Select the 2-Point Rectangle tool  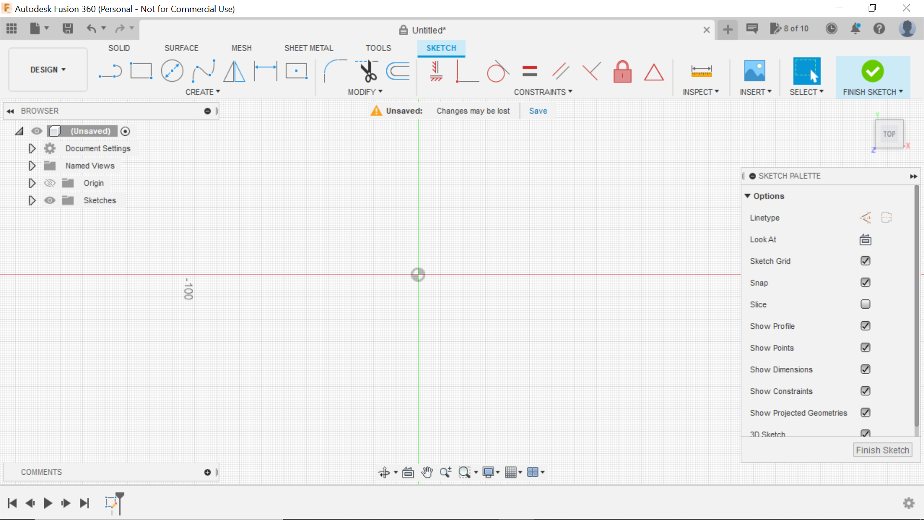(x=141, y=71)
